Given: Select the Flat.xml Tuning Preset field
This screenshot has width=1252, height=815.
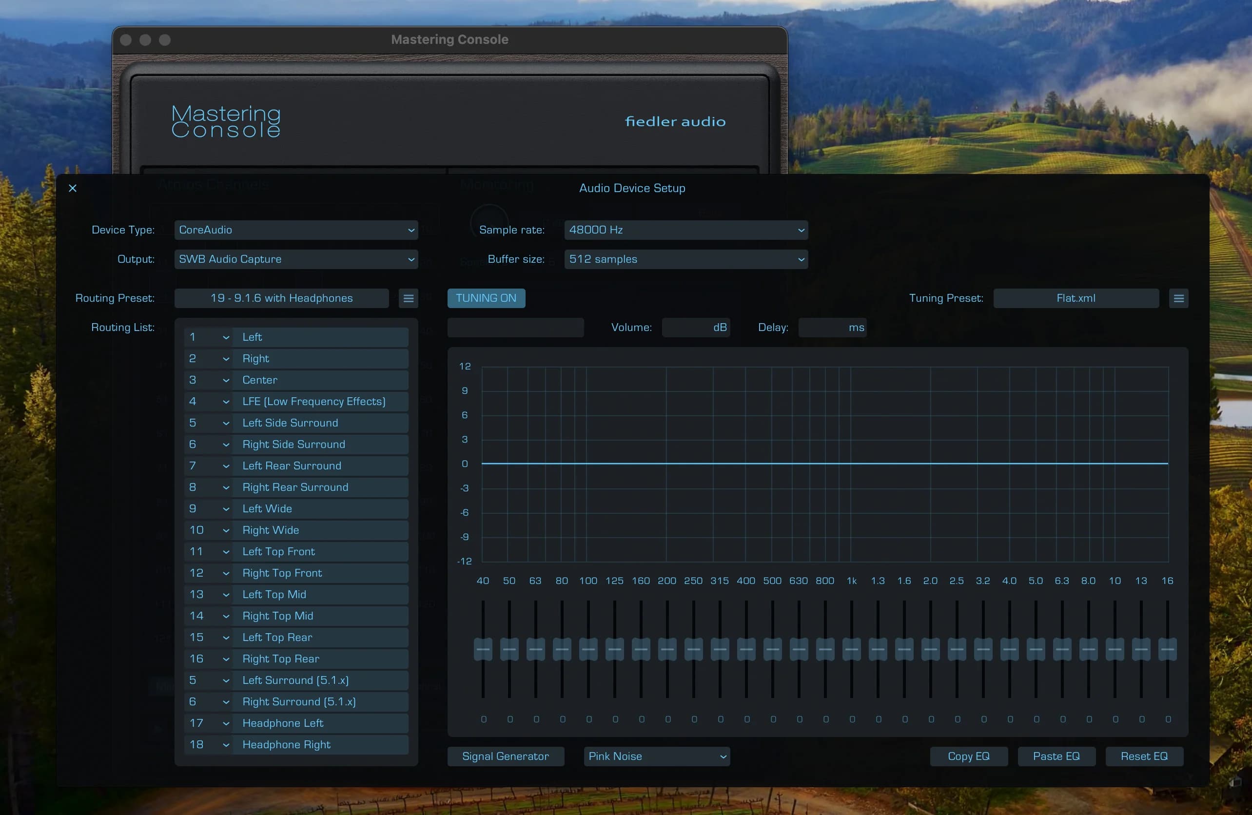Looking at the screenshot, I should [x=1076, y=298].
